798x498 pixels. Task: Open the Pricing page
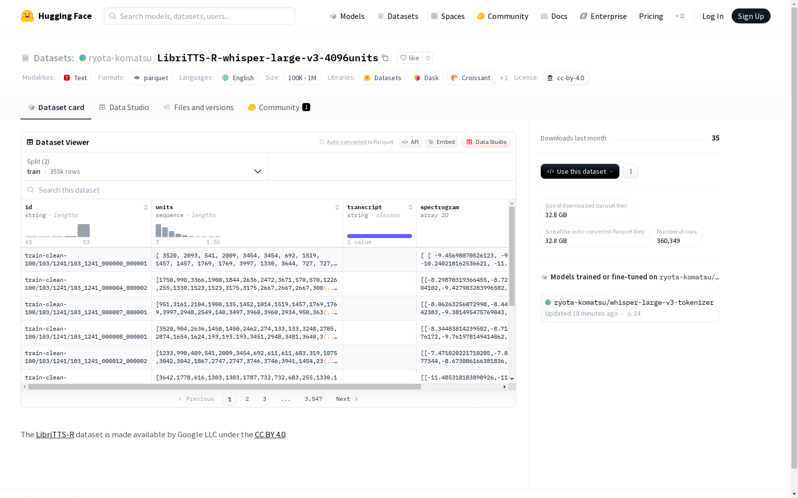point(651,16)
